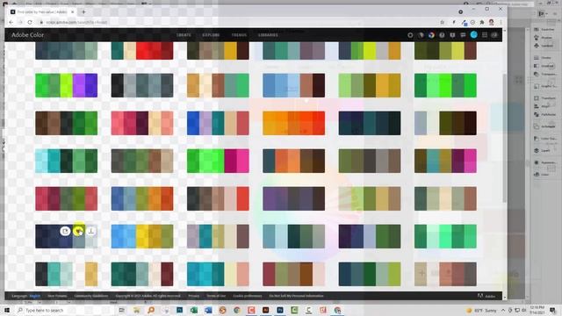Open Excel from the taskbar
This screenshot has height=316, width=562.
click(194, 310)
